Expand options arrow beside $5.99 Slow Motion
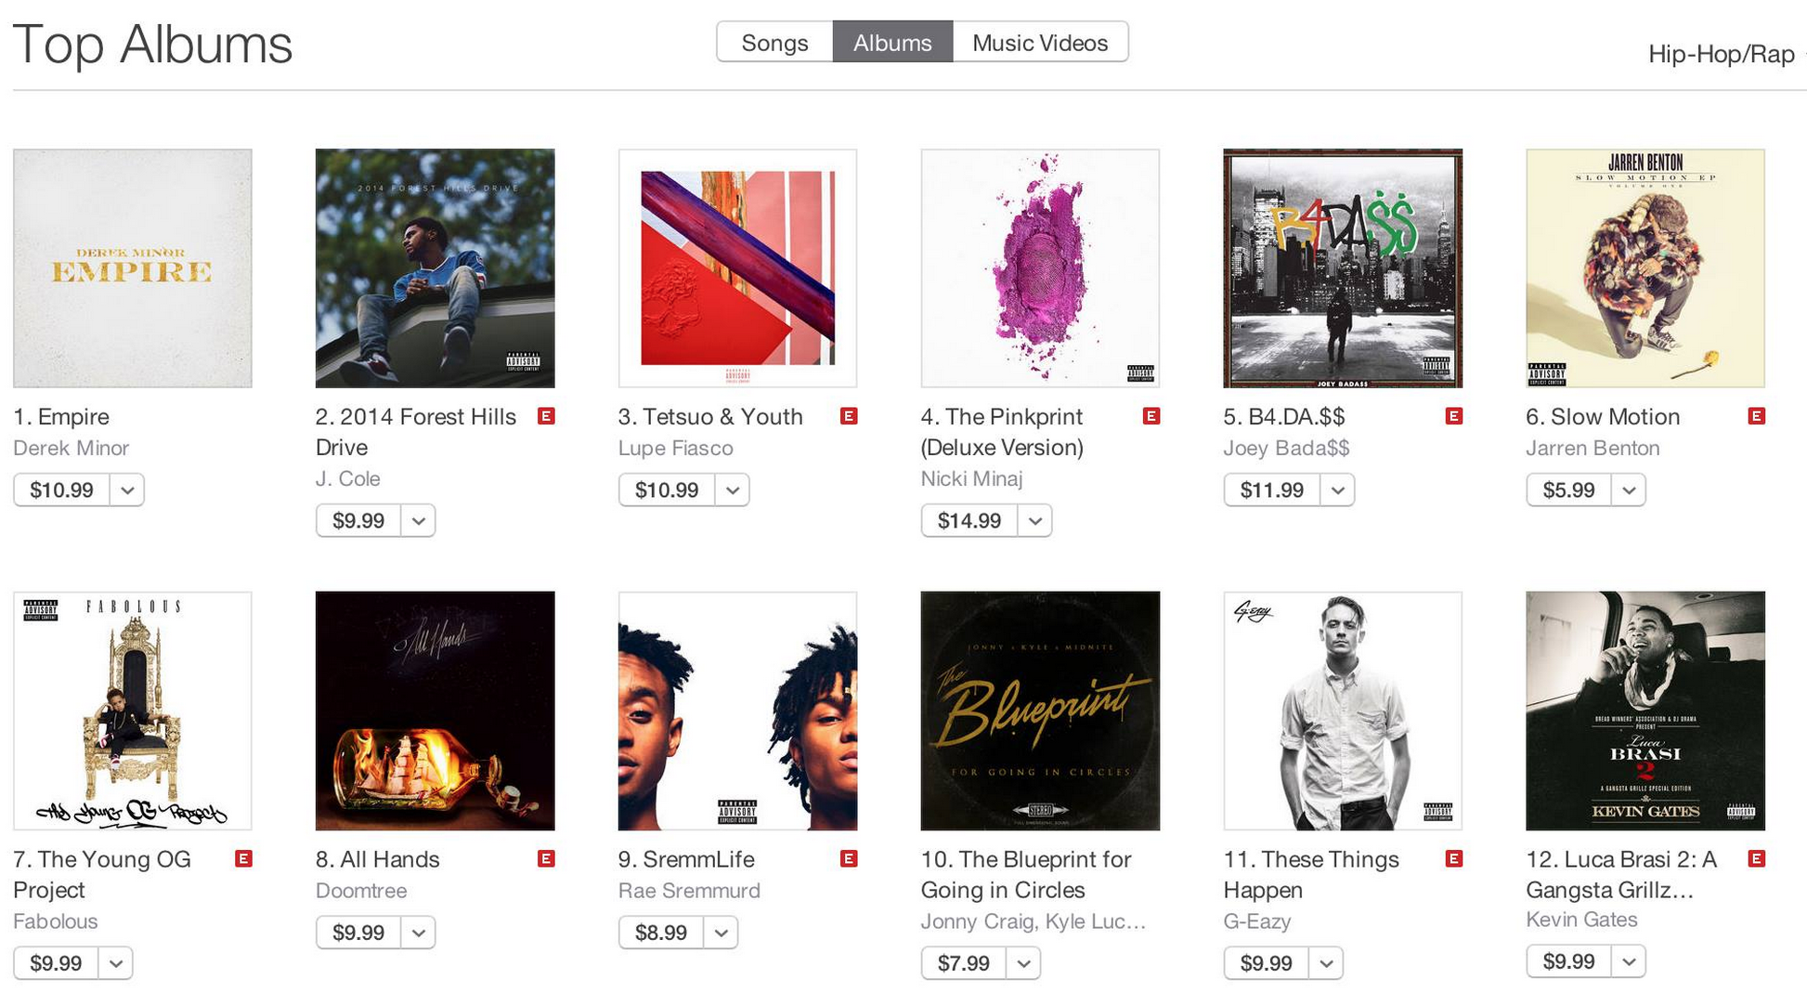 [1629, 489]
